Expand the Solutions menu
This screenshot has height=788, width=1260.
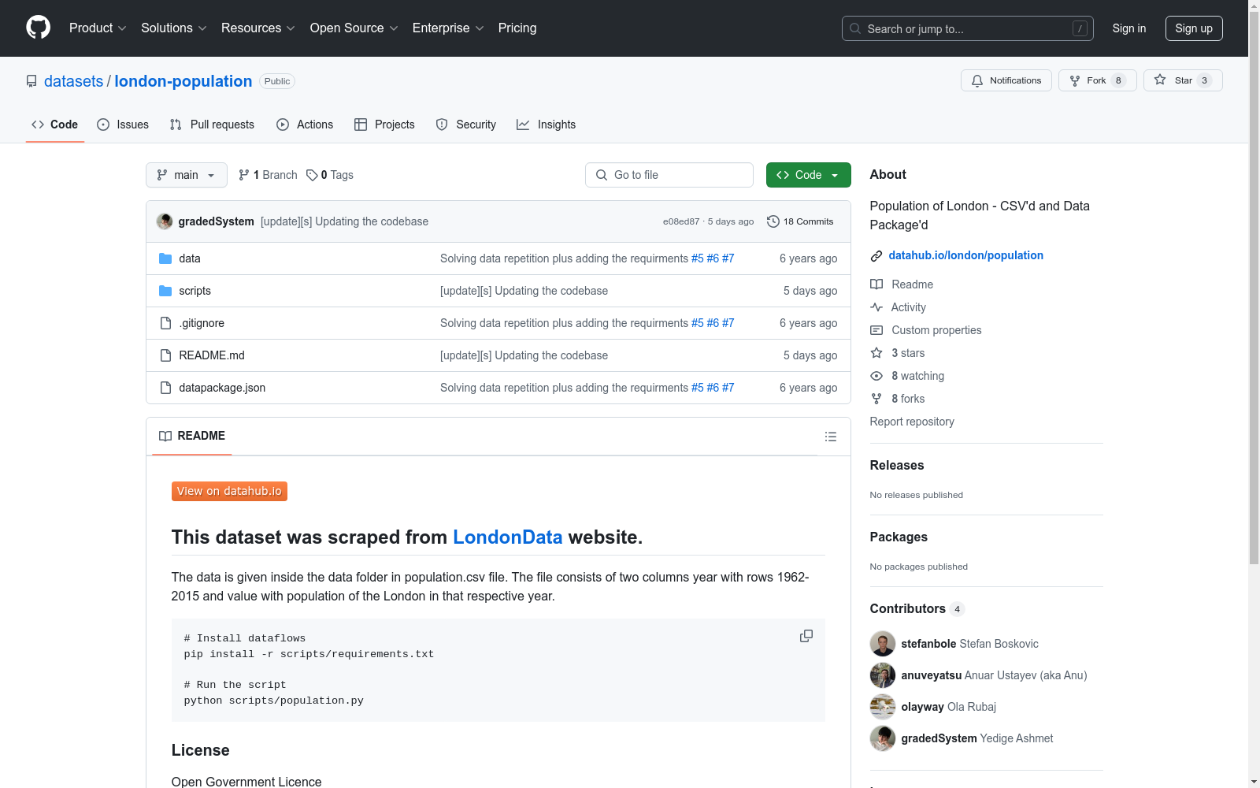(174, 28)
